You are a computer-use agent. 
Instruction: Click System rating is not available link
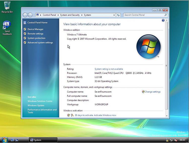(x=109, y=69)
